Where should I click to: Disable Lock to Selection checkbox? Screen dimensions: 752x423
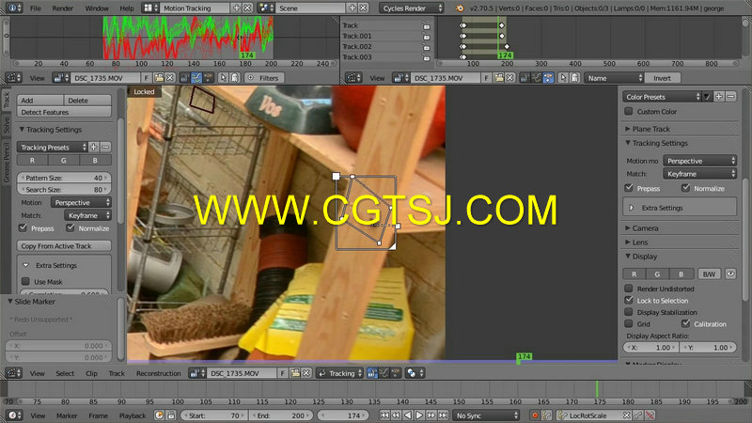point(629,300)
